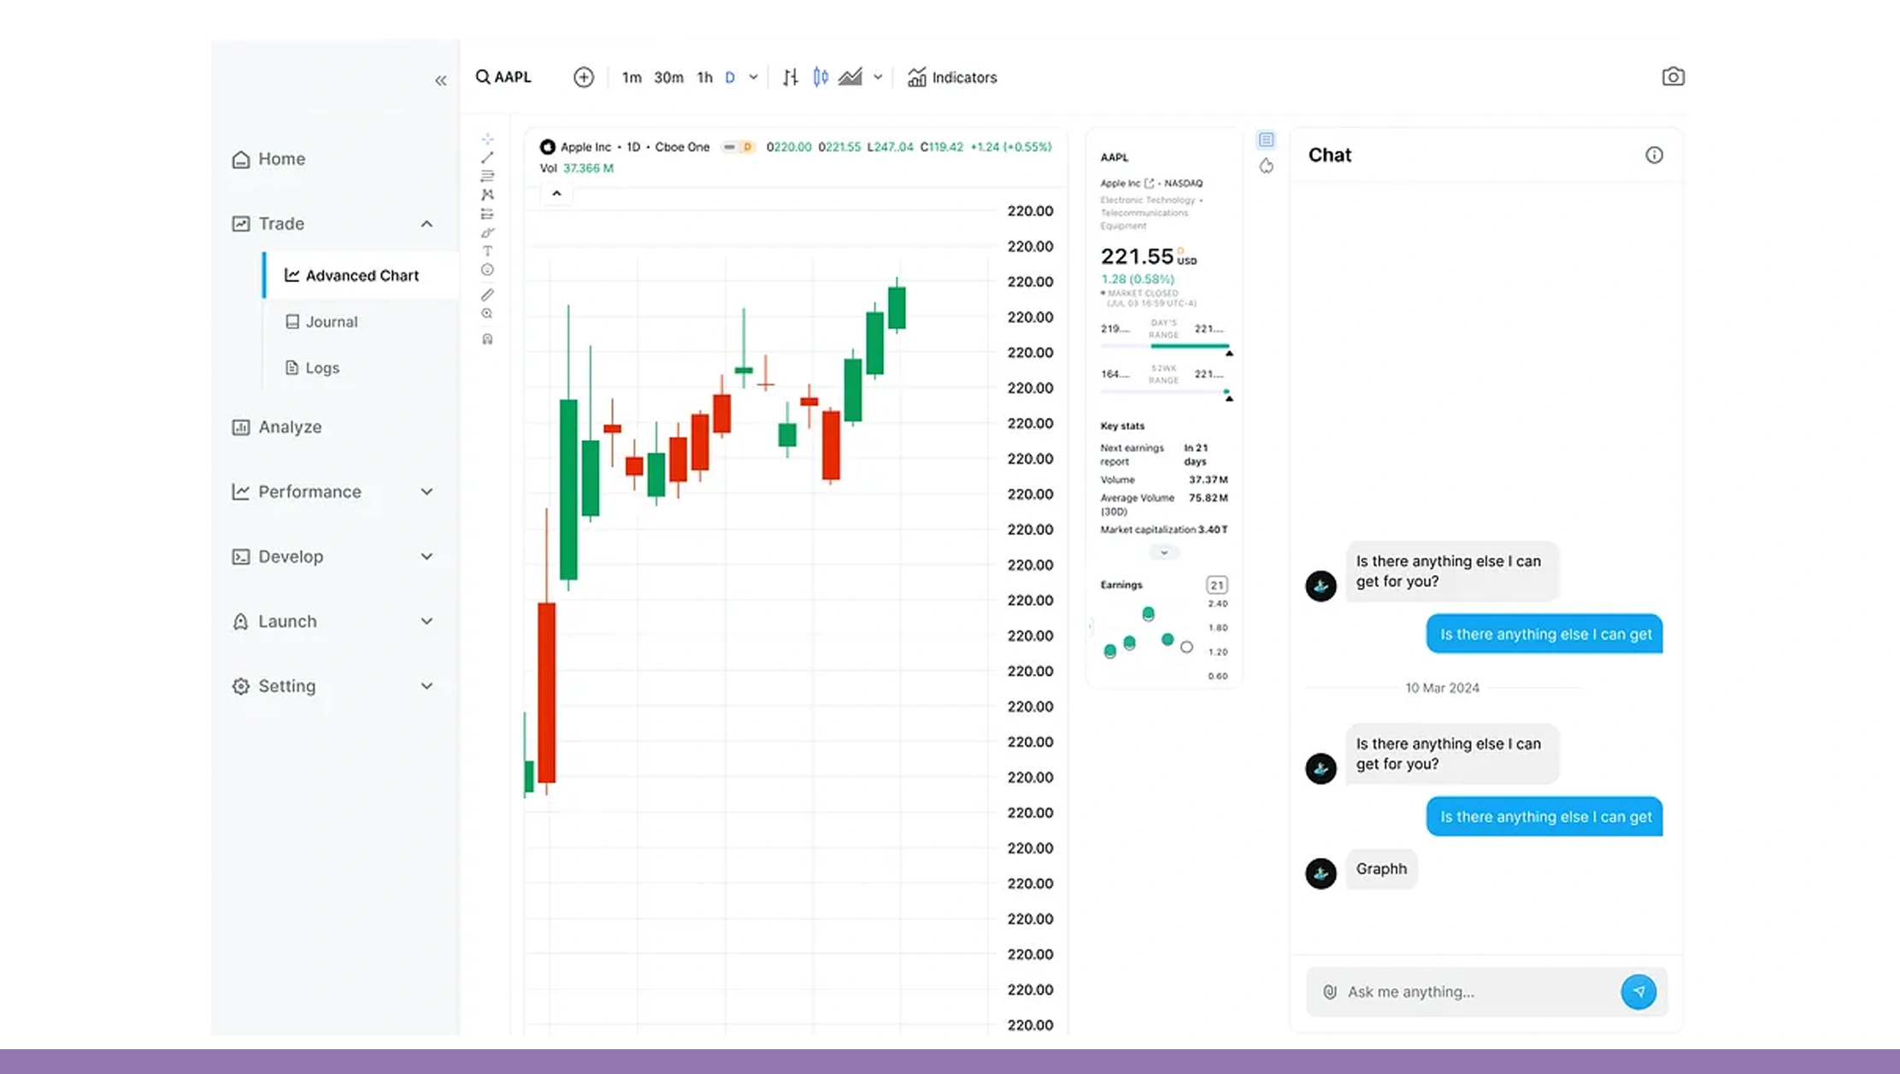This screenshot has height=1074, width=1900.
Task: Select the Advanced Chart menu item
Action: click(x=361, y=275)
